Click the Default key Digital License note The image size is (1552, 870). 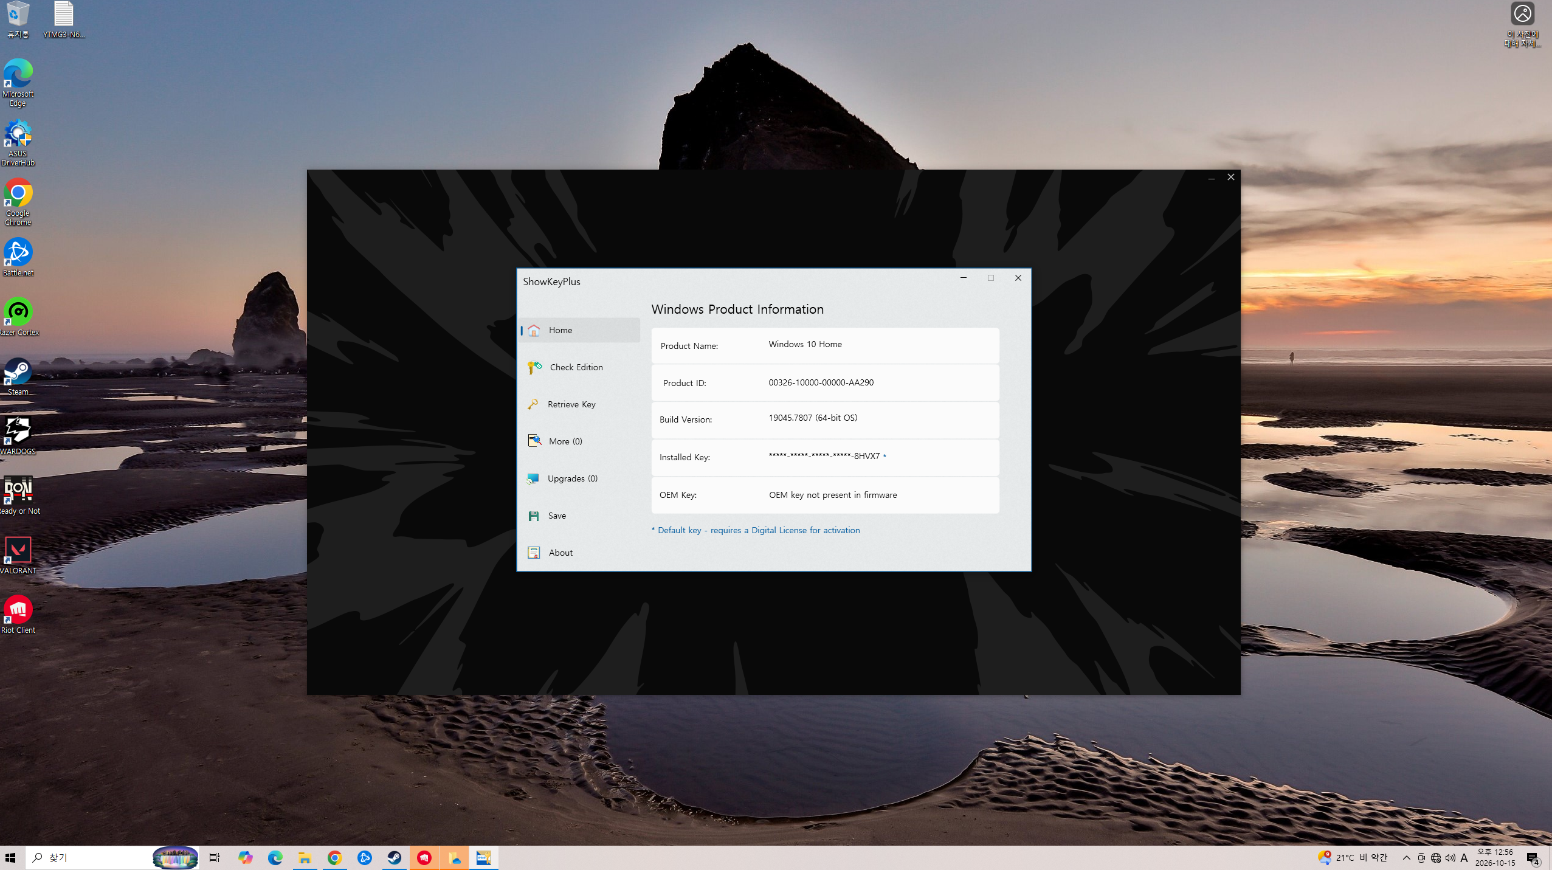(x=756, y=530)
